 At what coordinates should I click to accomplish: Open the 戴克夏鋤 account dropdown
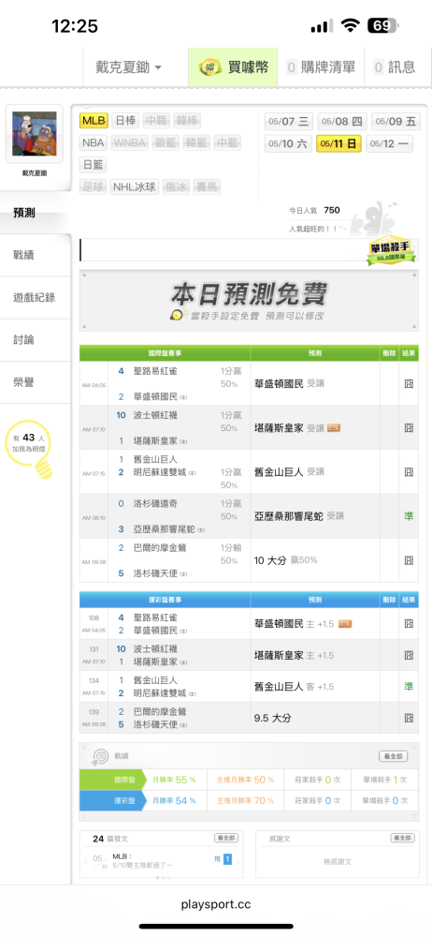pos(128,67)
